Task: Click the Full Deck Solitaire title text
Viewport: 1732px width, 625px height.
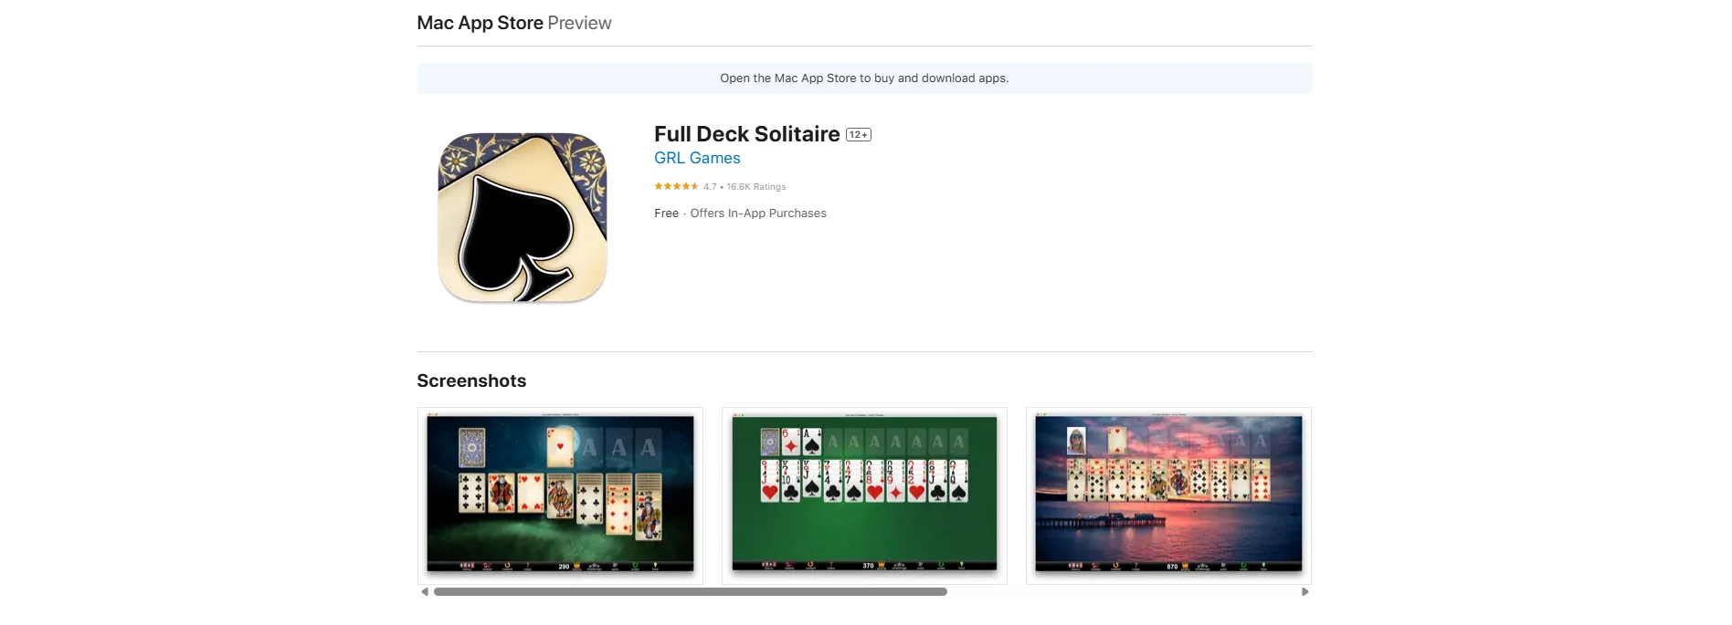Action: pos(747,134)
